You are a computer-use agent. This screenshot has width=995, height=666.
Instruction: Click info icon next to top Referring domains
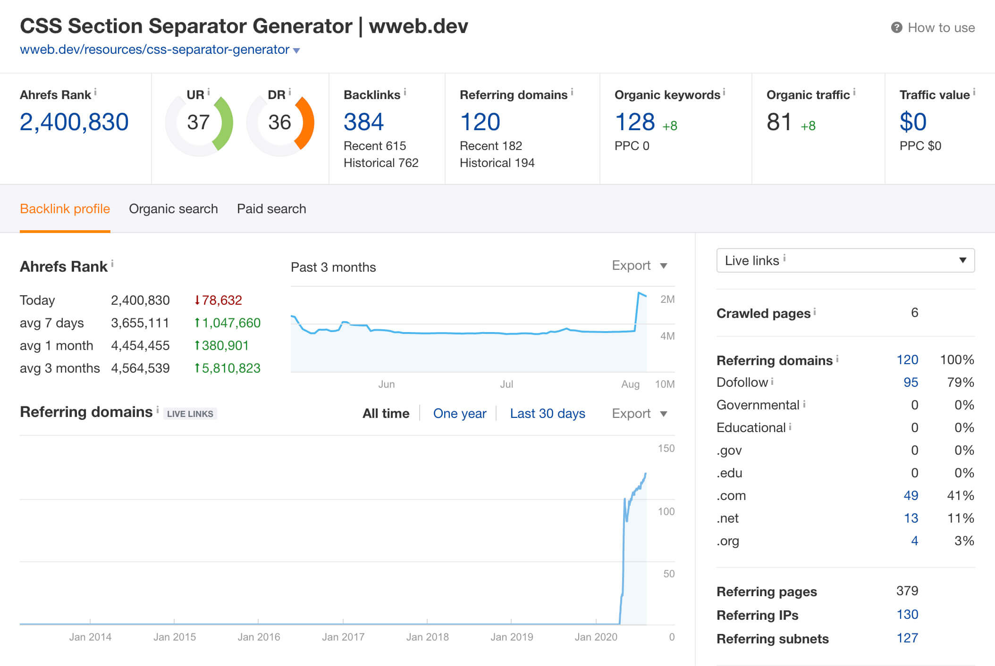[572, 92]
